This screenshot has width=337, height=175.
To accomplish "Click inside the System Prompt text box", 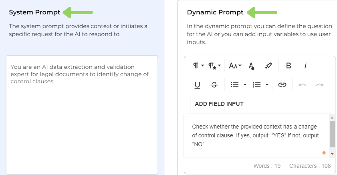I will (82, 116).
